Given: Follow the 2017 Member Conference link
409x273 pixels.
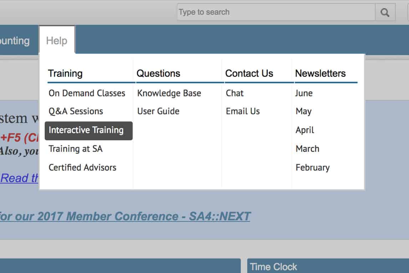Looking at the screenshot, I should click(125, 216).
